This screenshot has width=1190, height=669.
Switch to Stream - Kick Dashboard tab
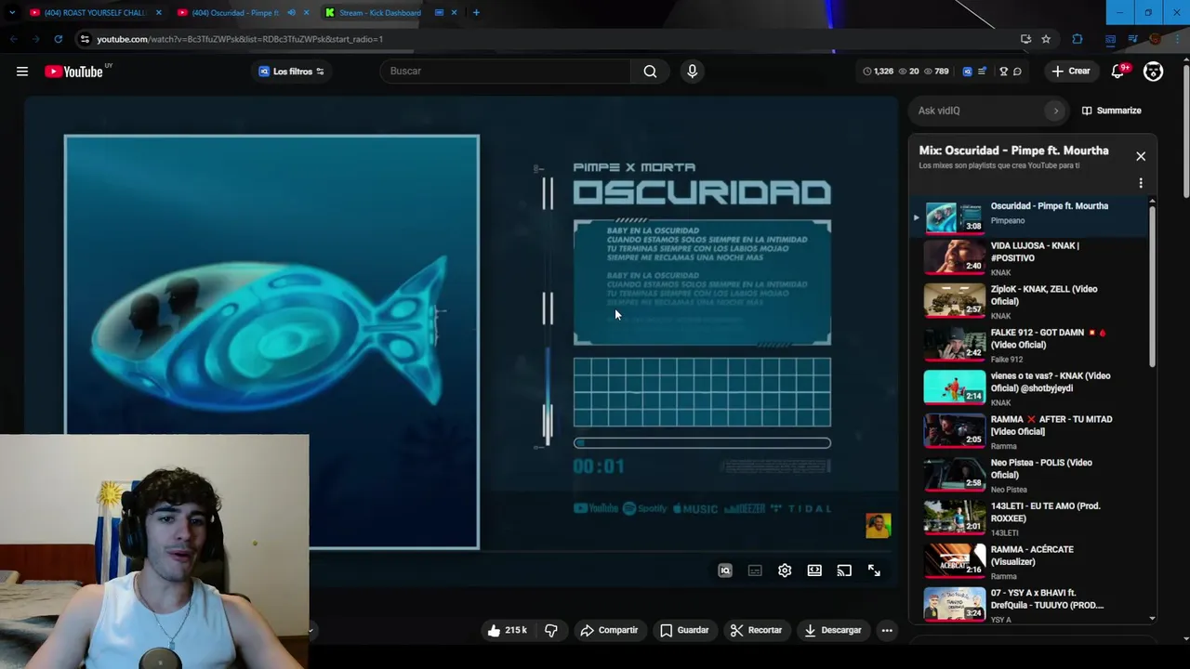[x=379, y=13]
